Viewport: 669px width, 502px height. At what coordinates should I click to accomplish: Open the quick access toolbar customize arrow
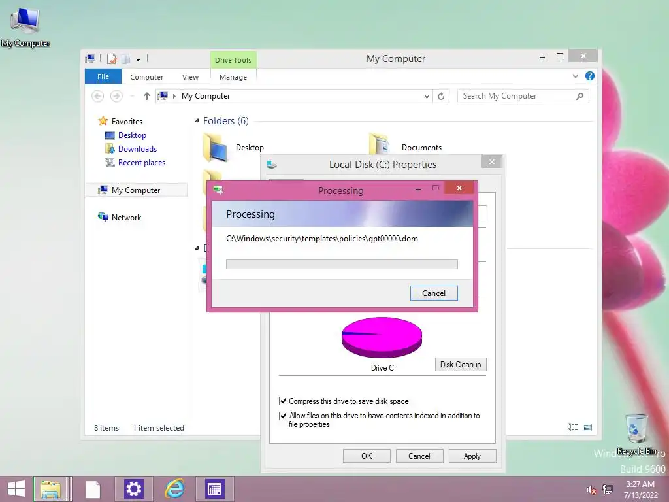(x=139, y=59)
